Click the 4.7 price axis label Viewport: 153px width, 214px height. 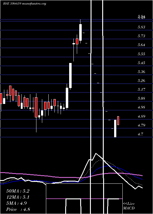pos(140,134)
